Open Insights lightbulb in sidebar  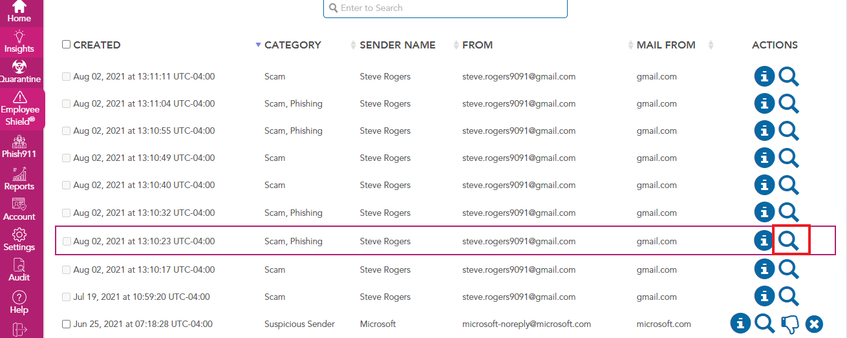pos(19,41)
